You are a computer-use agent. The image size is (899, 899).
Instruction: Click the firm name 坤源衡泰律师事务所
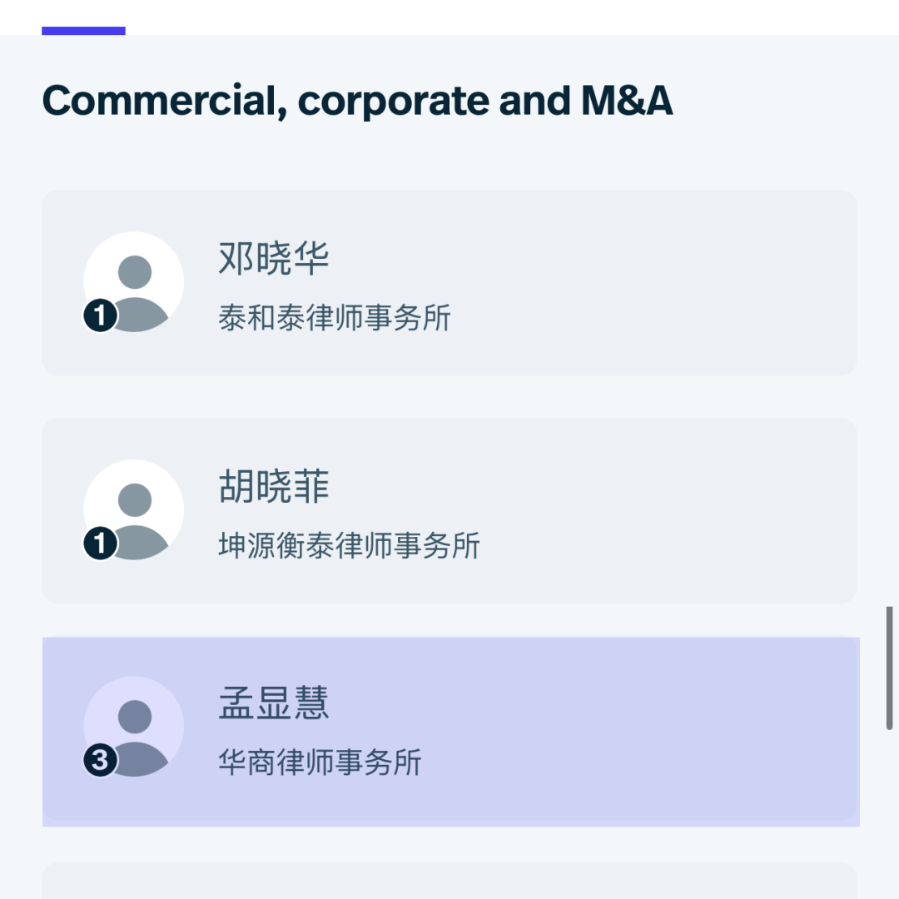pos(350,546)
